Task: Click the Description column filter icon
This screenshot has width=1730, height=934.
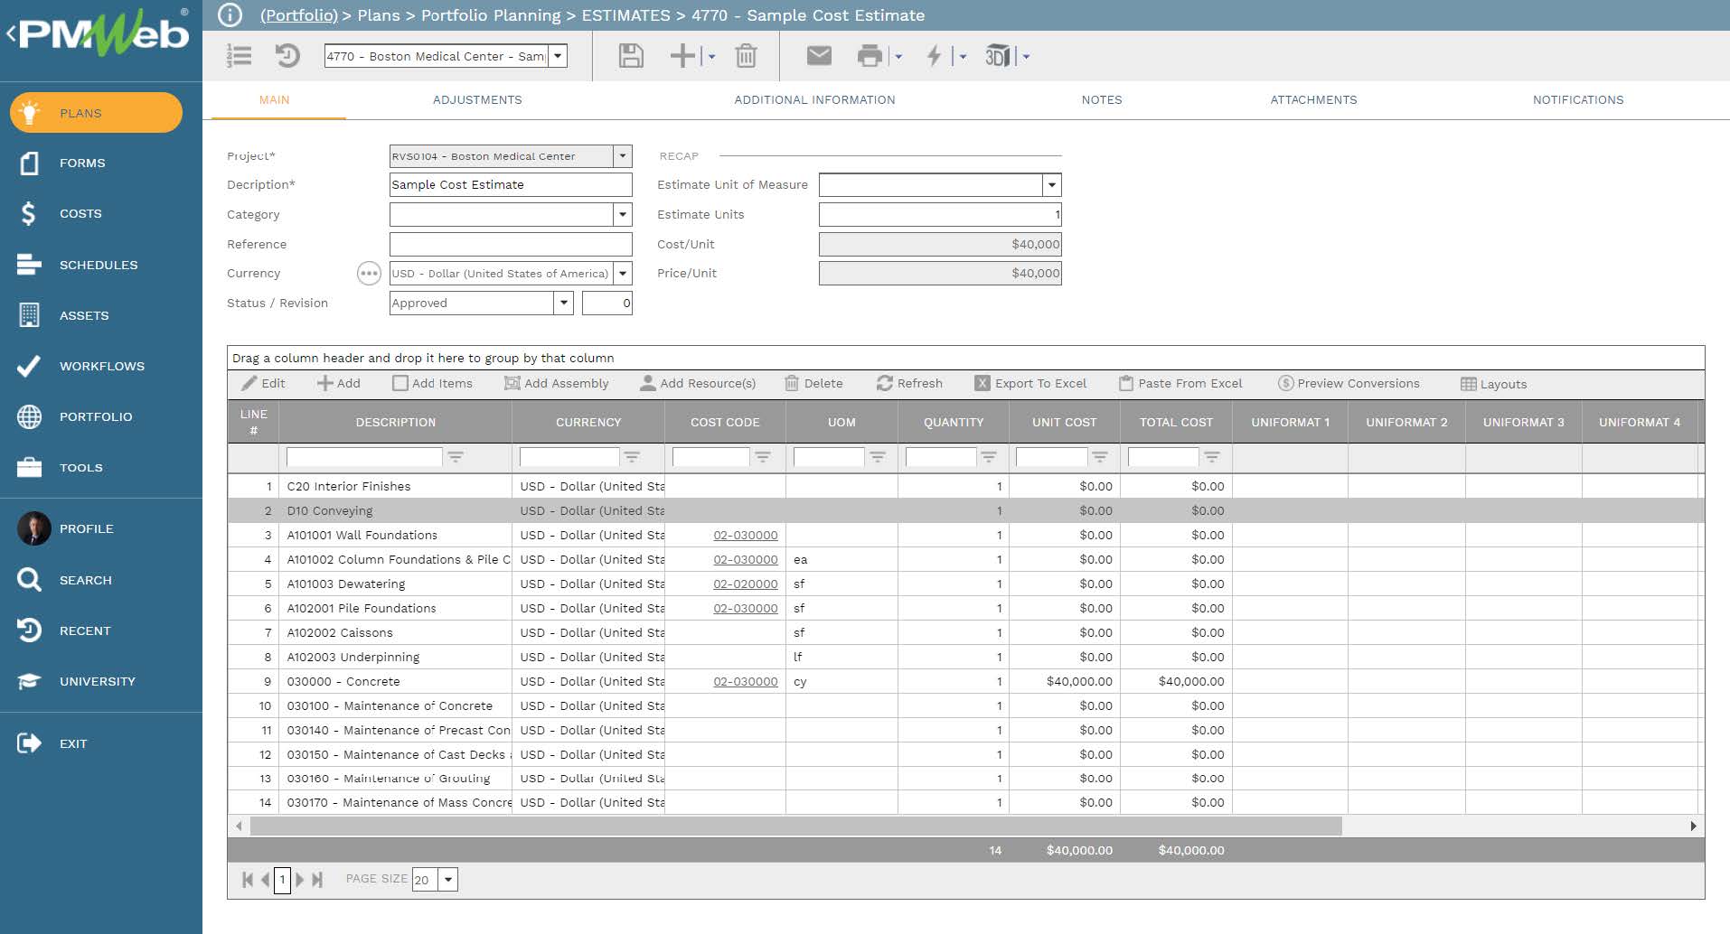Action: (x=456, y=457)
